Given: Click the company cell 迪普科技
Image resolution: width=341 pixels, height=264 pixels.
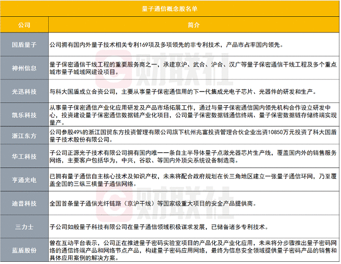Looking at the screenshot, I should coord(24,203).
